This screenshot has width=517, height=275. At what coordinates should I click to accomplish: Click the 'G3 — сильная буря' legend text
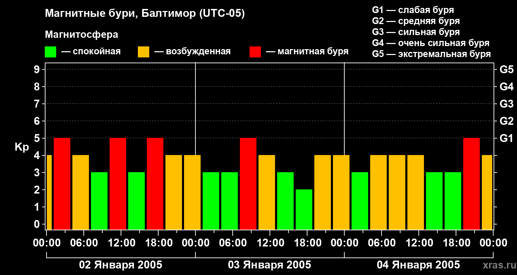click(416, 32)
